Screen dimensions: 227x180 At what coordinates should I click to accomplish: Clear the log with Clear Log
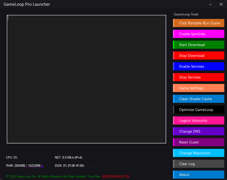pyautogui.click(x=198, y=164)
